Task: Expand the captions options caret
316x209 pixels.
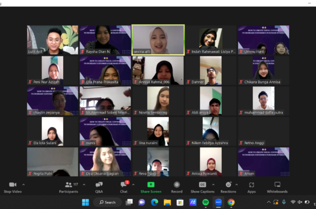Action: (213, 184)
